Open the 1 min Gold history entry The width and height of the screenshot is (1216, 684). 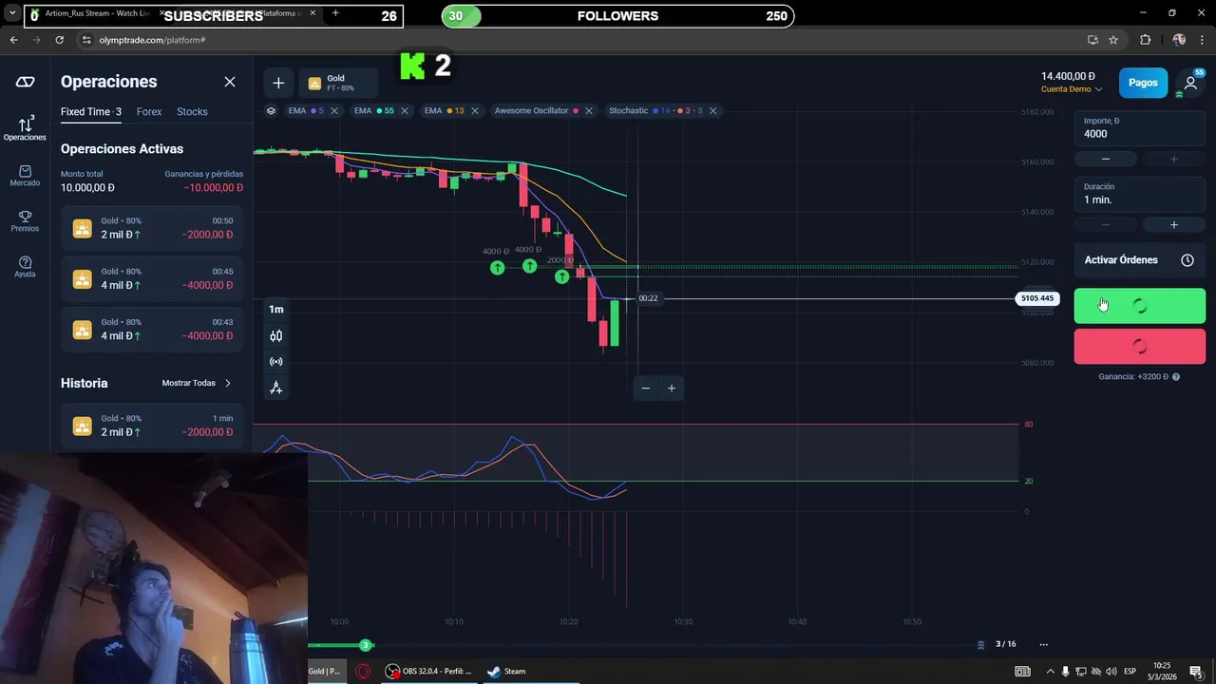[152, 426]
